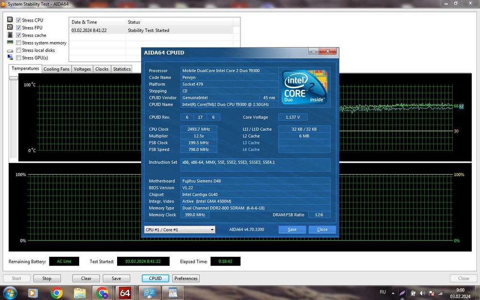The height and width of the screenshot is (300, 480).
Task: Click the Elapsed Time 0:18:42 readout
Action: click(x=225, y=262)
